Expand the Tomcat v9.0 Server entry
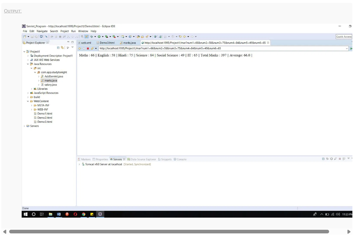Viewport: 356px width, 236px height. tap(79, 164)
